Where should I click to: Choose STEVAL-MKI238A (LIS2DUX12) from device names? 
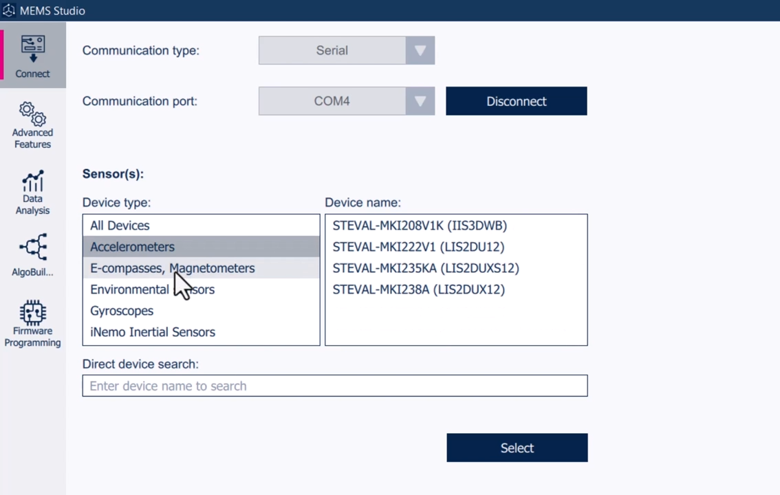(418, 289)
